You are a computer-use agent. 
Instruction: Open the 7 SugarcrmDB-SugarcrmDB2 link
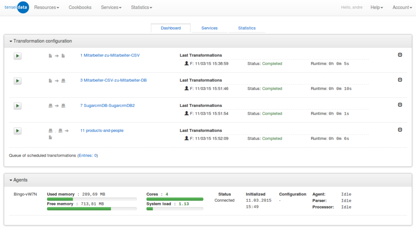click(107, 105)
